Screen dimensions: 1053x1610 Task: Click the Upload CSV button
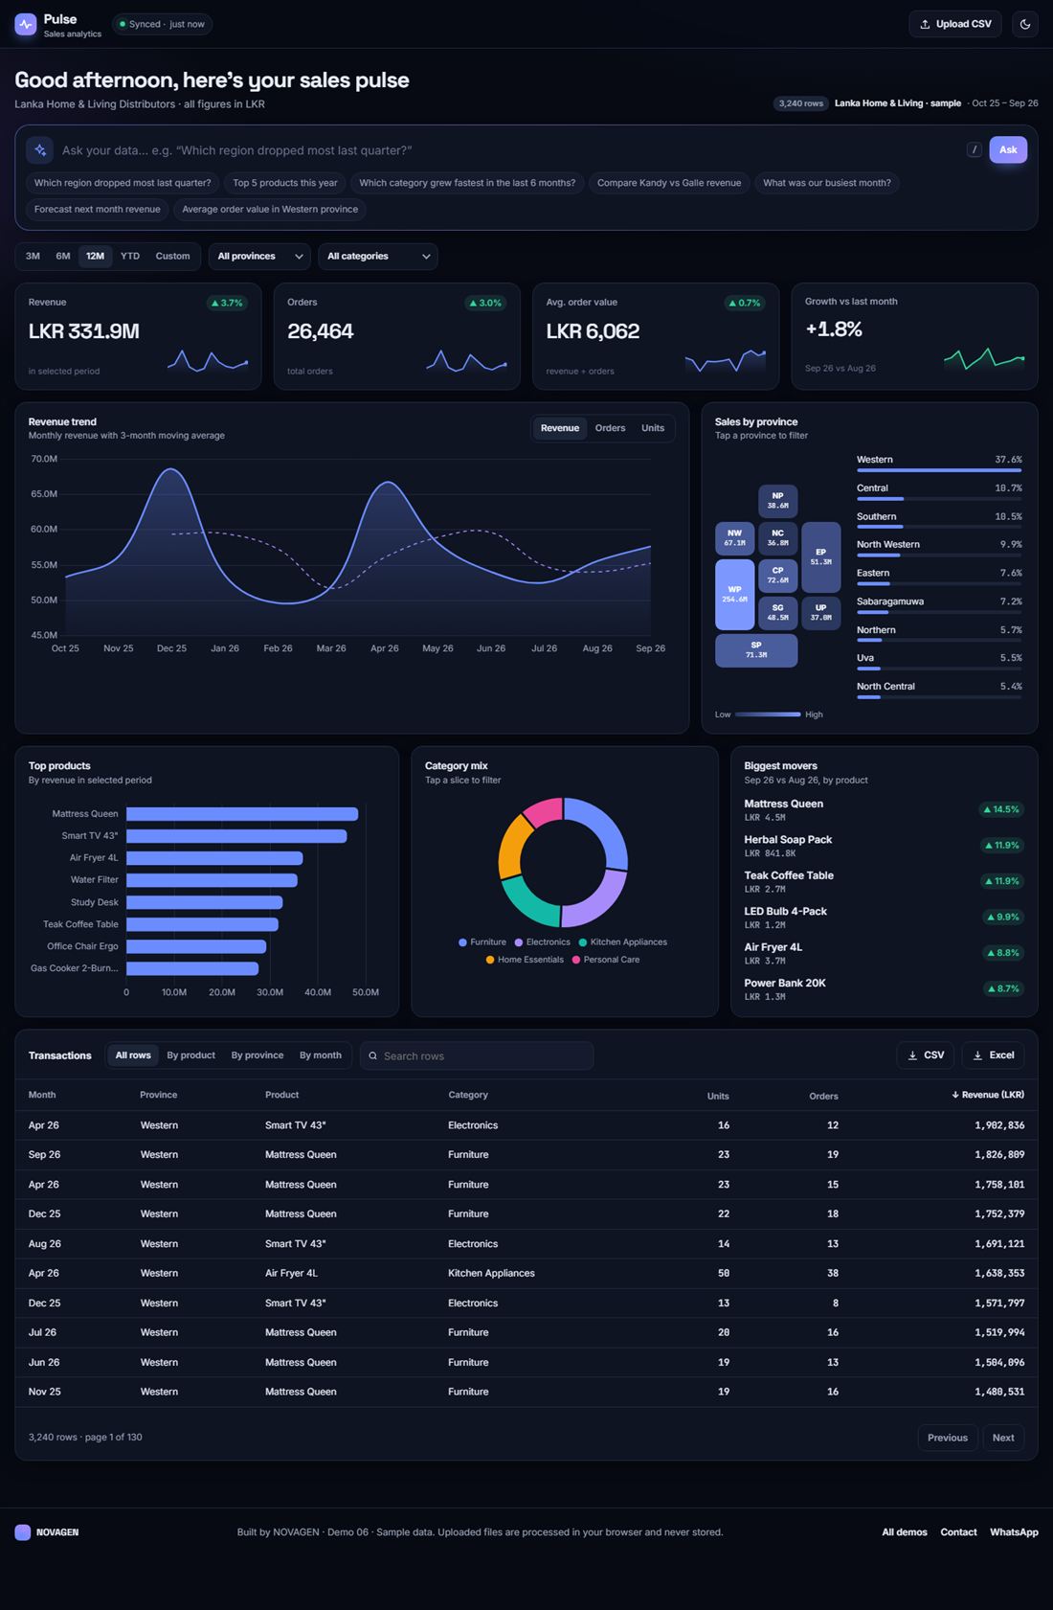click(955, 24)
